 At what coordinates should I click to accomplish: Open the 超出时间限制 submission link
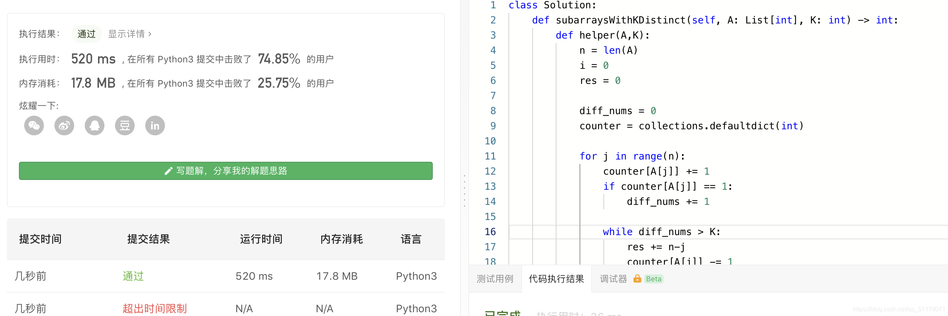pyautogui.click(x=154, y=308)
